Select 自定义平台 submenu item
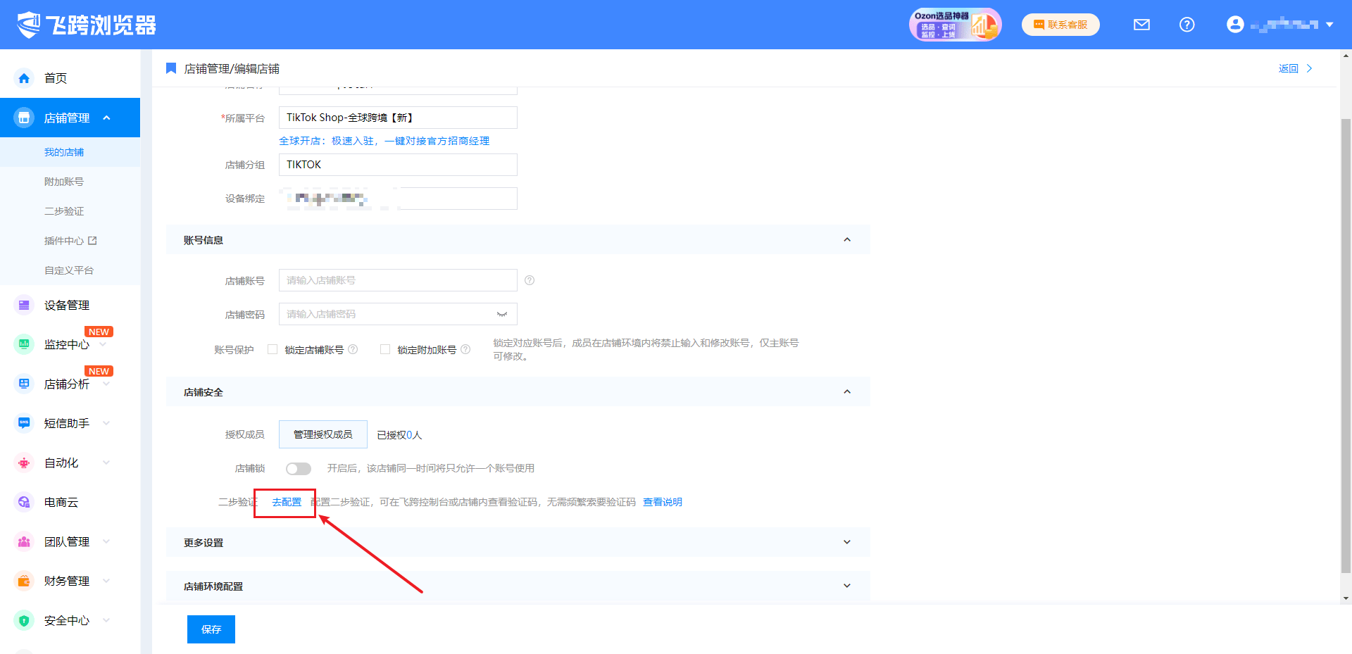The height and width of the screenshot is (654, 1352). point(69,270)
